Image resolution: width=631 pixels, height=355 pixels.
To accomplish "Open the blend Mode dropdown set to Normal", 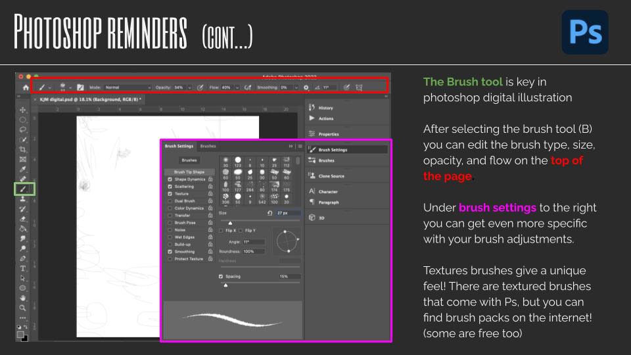I will pos(128,87).
